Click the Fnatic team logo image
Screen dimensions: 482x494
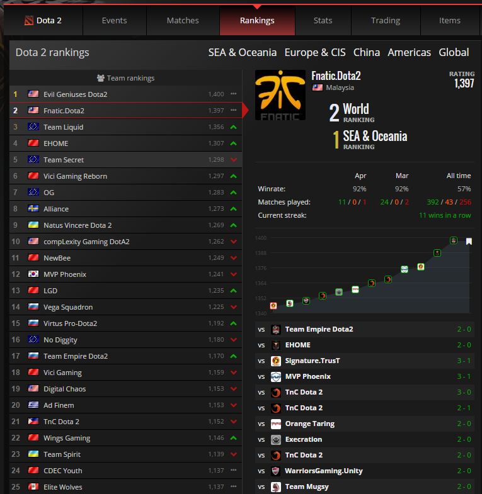point(280,95)
